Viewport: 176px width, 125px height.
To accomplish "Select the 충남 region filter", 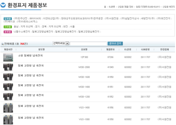I will point(16,26).
